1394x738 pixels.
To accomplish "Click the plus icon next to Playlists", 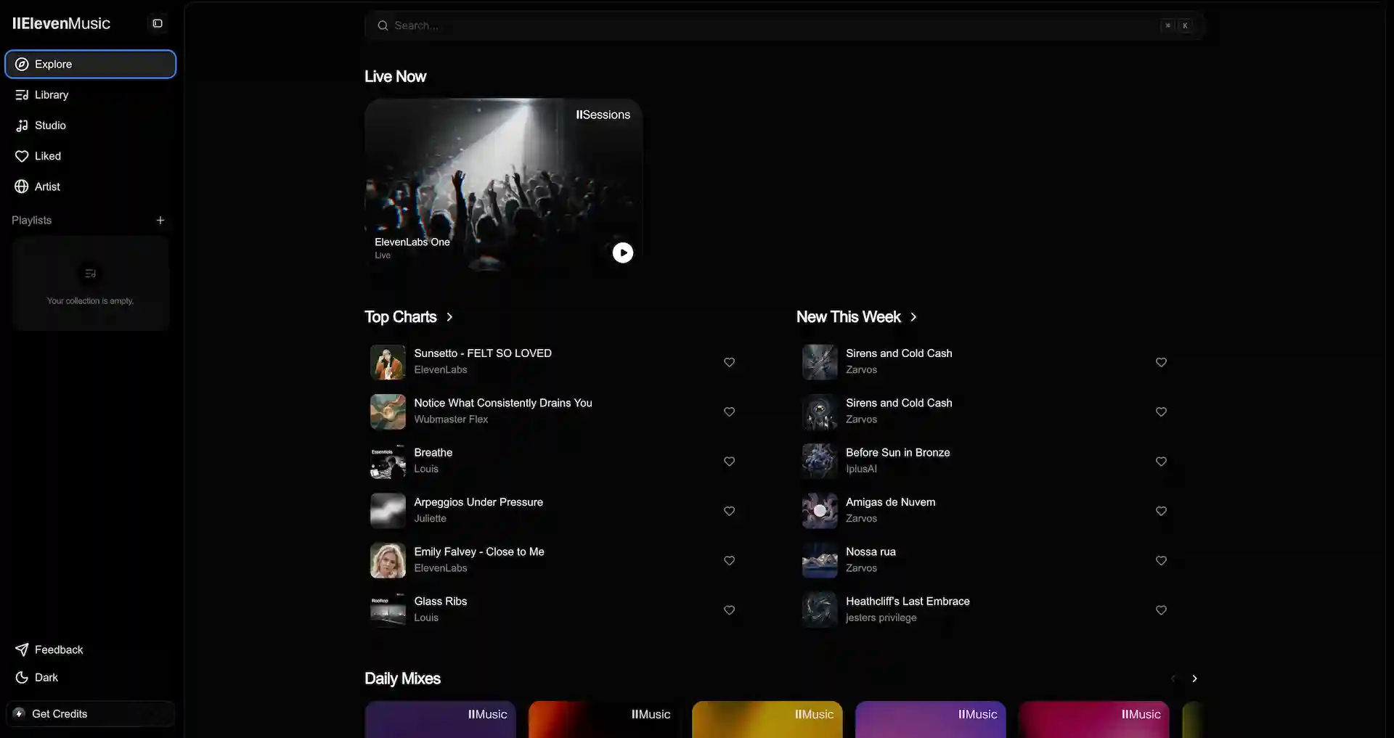I will click(160, 221).
